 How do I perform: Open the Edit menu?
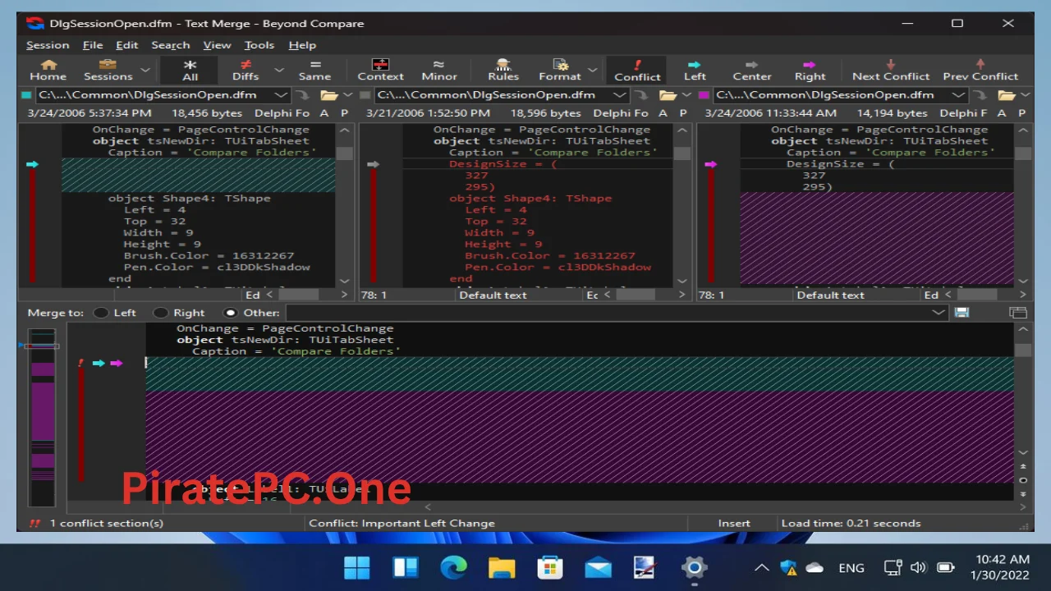(x=126, y=45)
